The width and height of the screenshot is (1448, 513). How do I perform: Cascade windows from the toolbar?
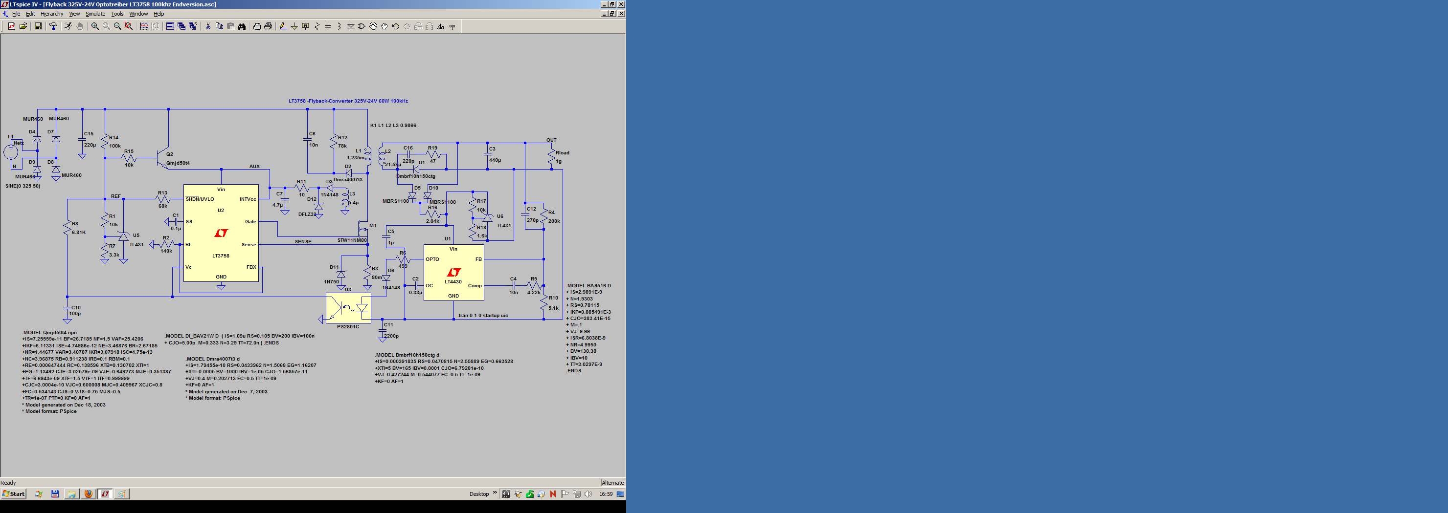[x=181, y=26]
